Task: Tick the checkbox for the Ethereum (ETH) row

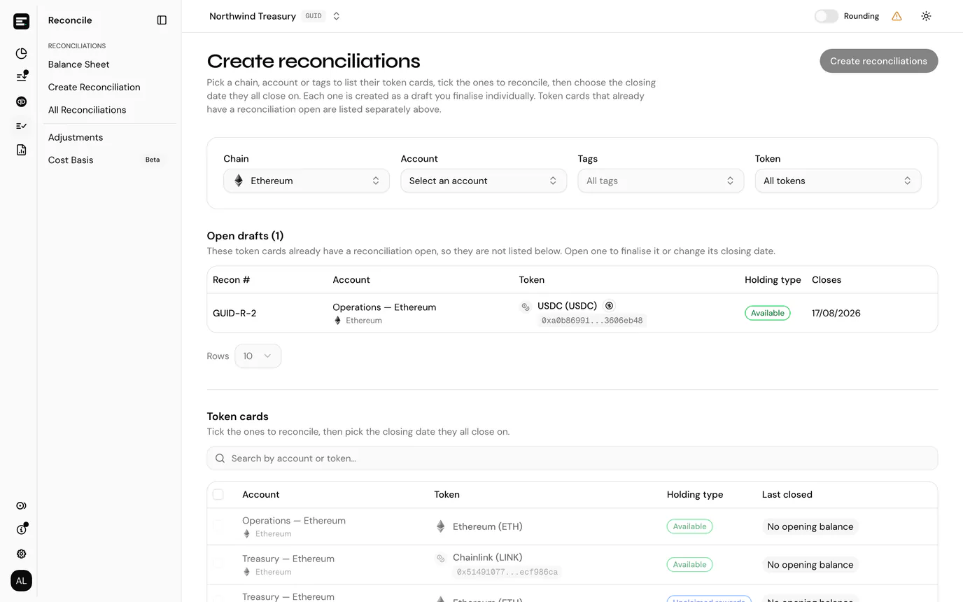Action: click(x=218, y=526)
